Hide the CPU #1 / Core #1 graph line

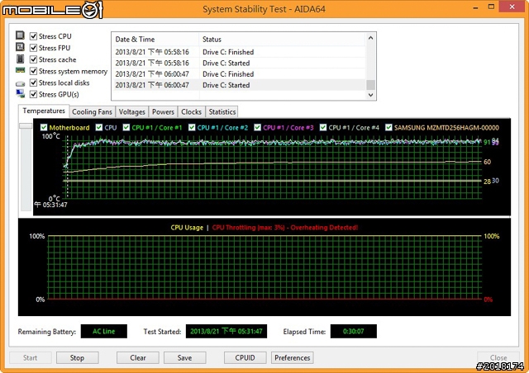126,127
